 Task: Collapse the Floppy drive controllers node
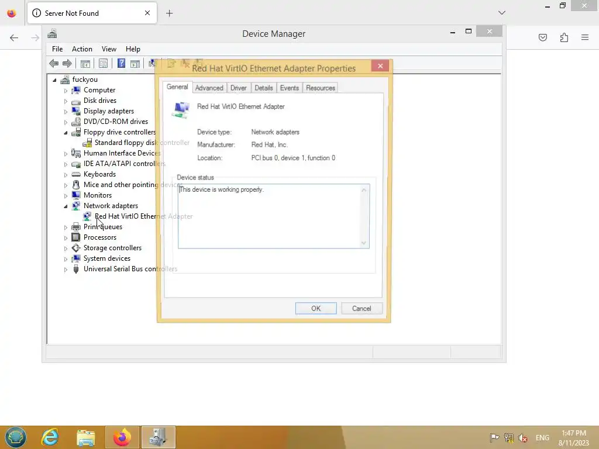coord(66,133)
